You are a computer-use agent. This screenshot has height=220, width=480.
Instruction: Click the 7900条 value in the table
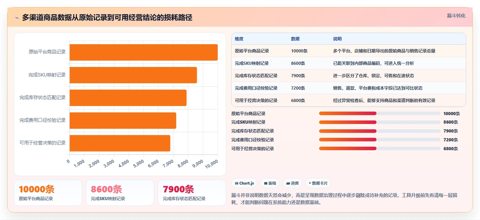point(298,76)
